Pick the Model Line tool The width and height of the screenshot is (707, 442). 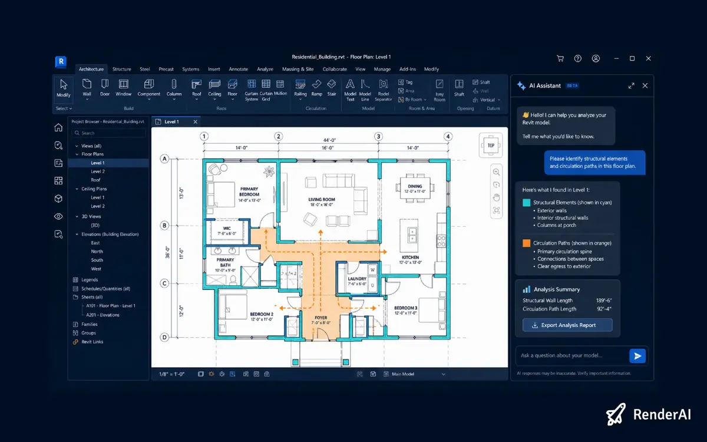pyautogui.click(x=365, y=90)
